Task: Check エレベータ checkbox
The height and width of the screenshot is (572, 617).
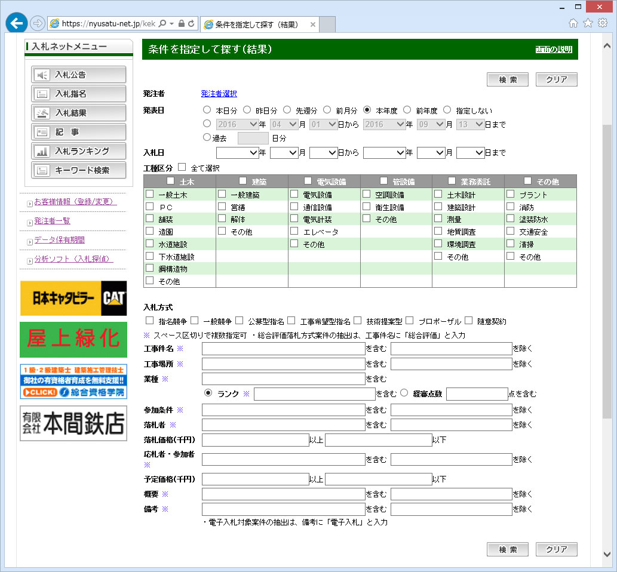Action: (294, 231)
